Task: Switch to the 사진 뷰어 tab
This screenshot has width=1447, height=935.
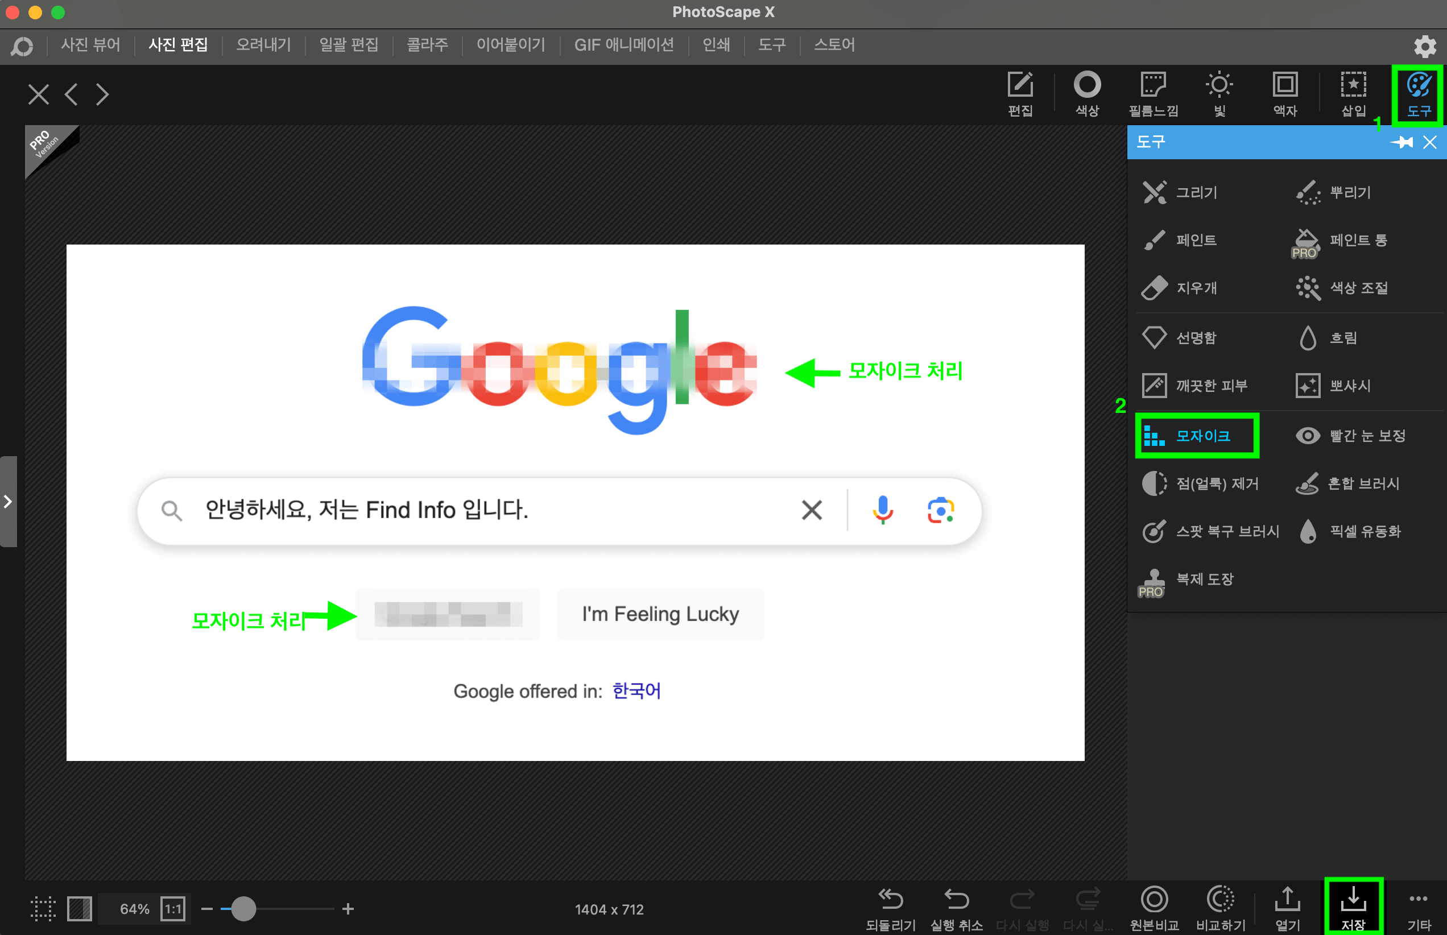Action: tap(90, 44)
